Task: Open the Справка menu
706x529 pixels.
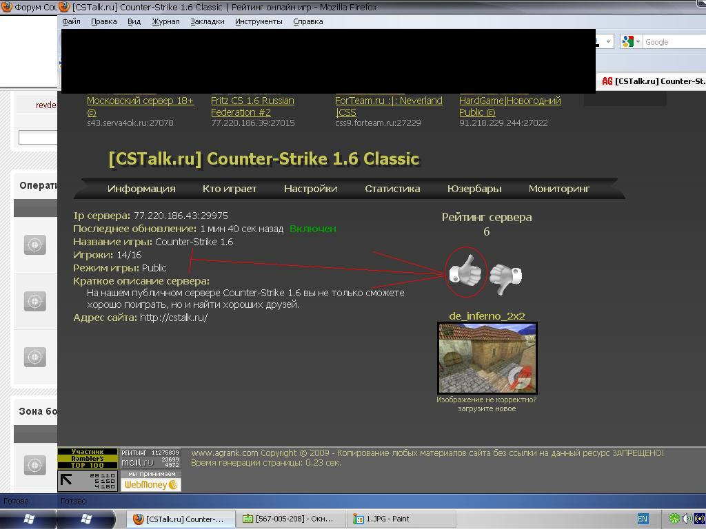Action: [308, 21]
